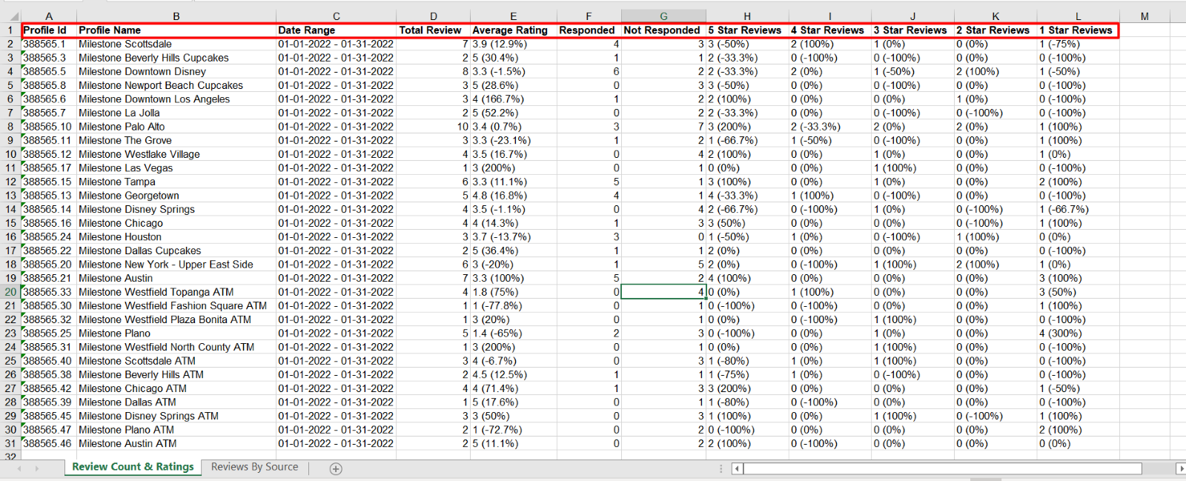
Task: Select column I header
Action: click(x=830, y=16)
